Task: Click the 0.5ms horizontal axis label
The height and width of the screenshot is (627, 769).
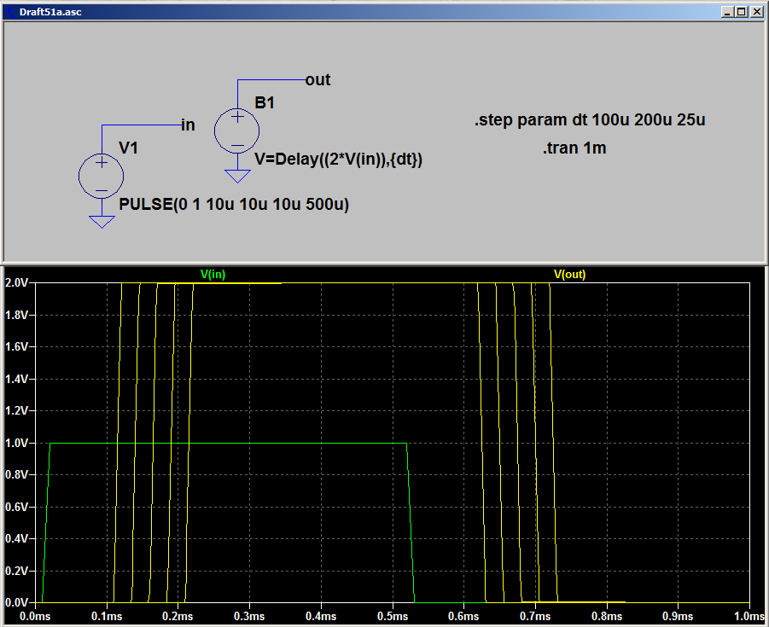Action: click(393, 616)
